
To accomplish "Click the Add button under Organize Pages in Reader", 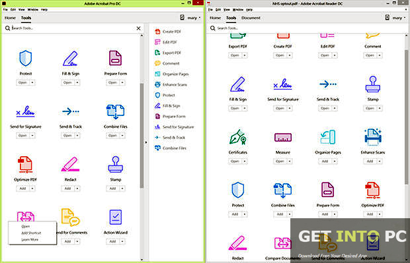I will [325, 161].
